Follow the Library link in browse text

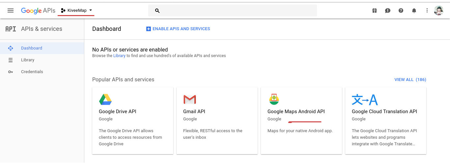pyautogui.click(x=119, y=56)
